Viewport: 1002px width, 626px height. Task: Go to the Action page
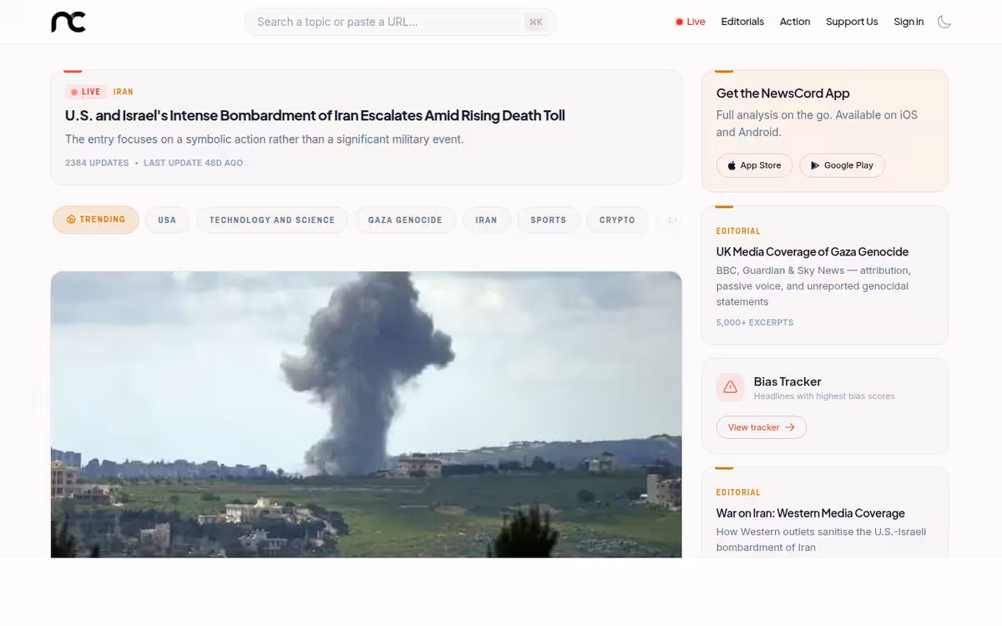coord(795,22)
